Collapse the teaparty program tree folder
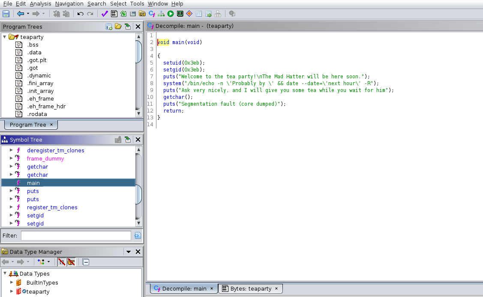The image size is (483, 297). pyautogui.click(x=5, y=37)
